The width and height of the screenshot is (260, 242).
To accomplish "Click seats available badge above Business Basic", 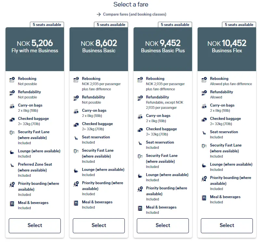I will [x=111, y=25].
